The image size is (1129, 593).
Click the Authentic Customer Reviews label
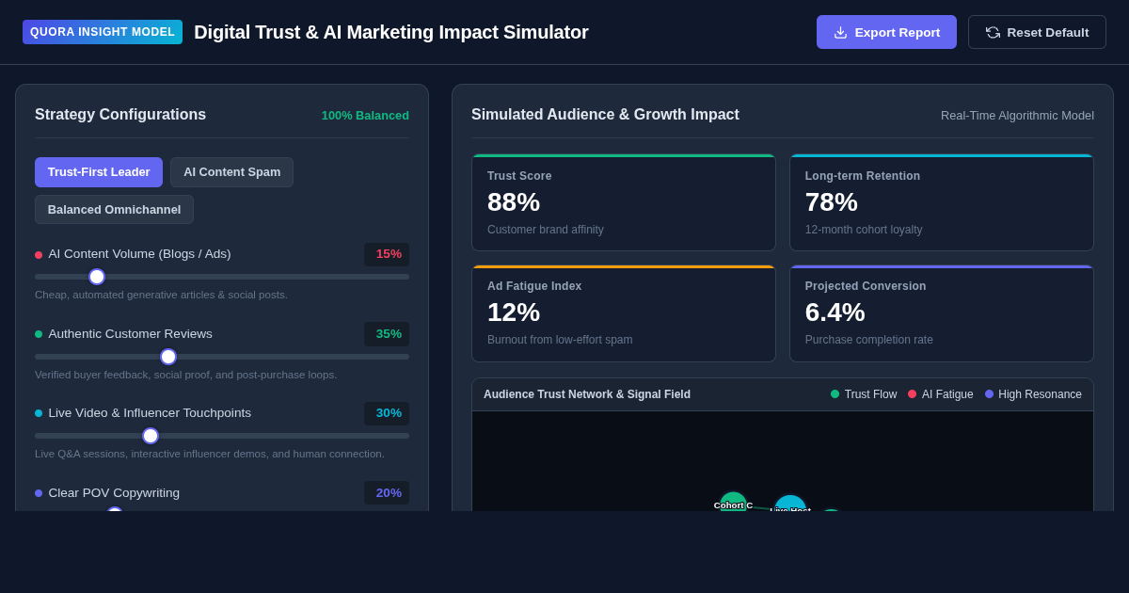click(131, 334)
